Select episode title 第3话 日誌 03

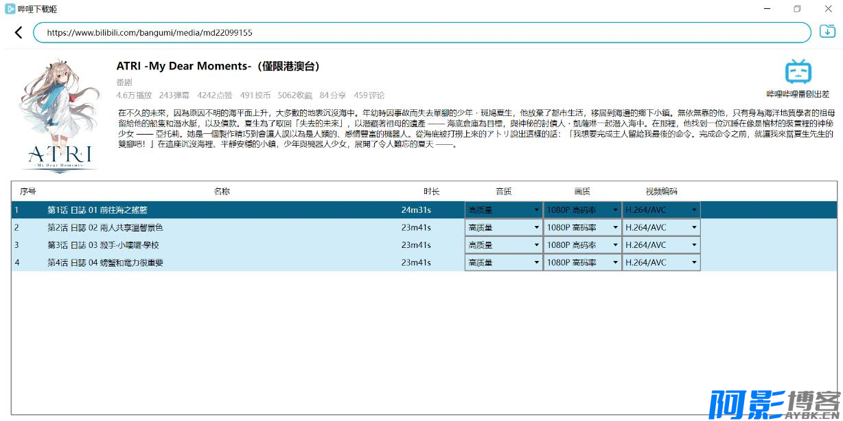(x=103, y=245)
